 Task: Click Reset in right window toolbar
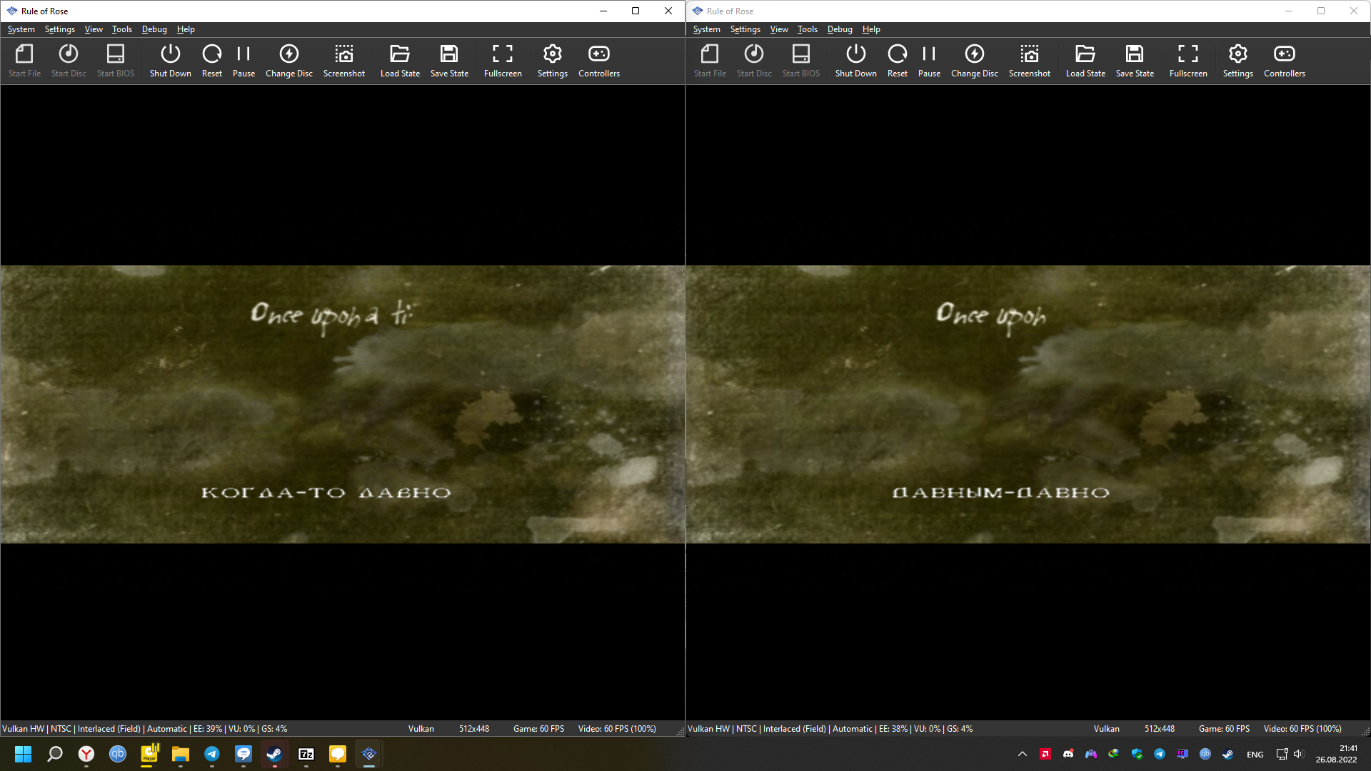point(898,61)
